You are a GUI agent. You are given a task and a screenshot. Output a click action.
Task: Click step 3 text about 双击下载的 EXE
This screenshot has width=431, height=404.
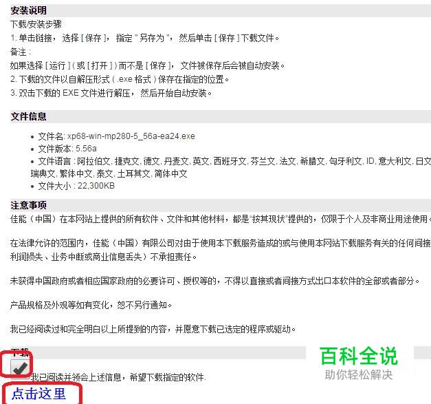111,94
